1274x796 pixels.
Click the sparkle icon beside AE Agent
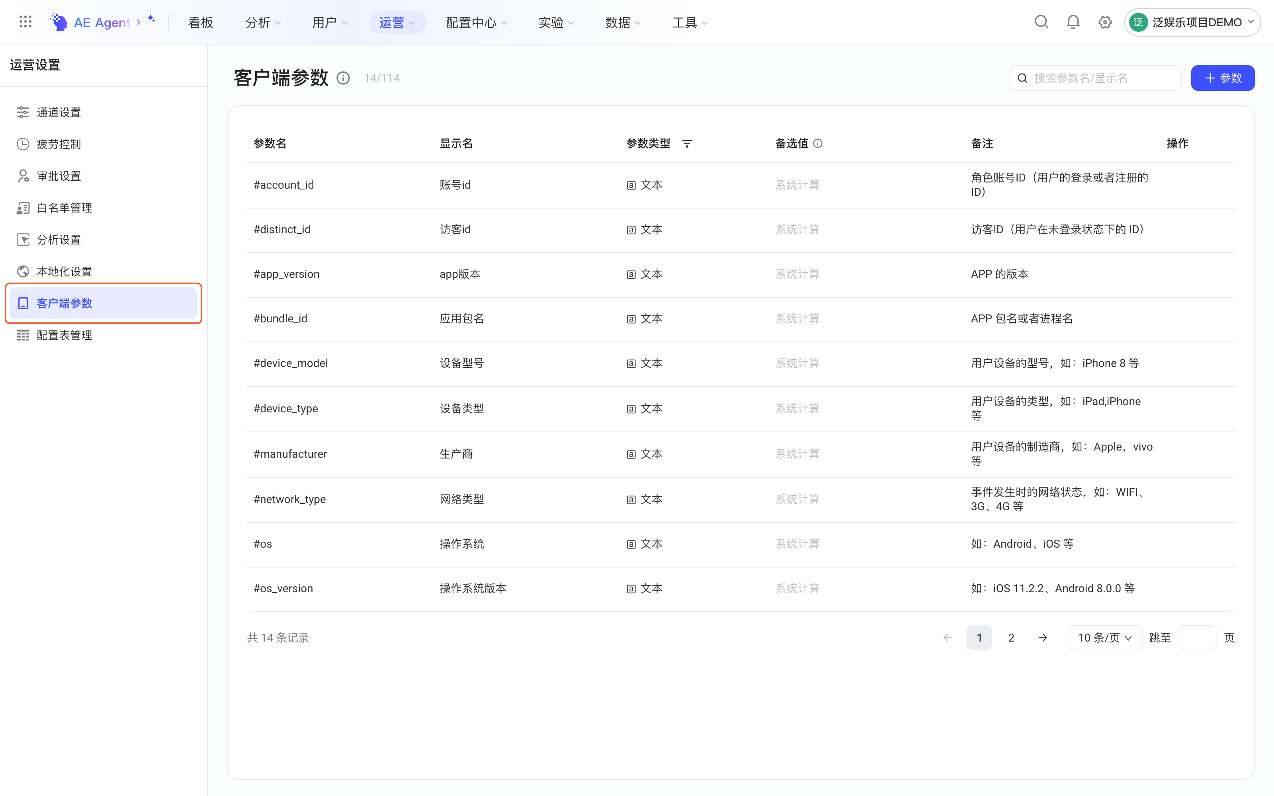click(151, 19)
